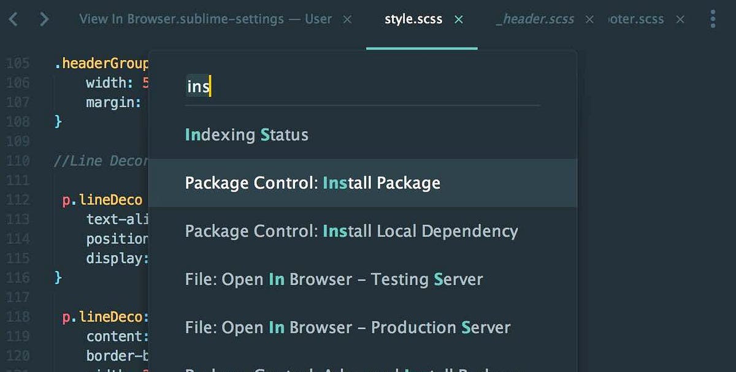This screenshot has width=736, height=372.
Task: Select File: Open In Browser – Production Server
Action: 348,327
